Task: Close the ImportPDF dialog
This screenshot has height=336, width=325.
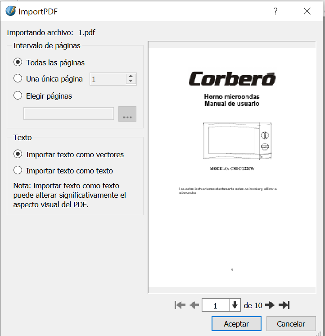Action: (307, 11)
